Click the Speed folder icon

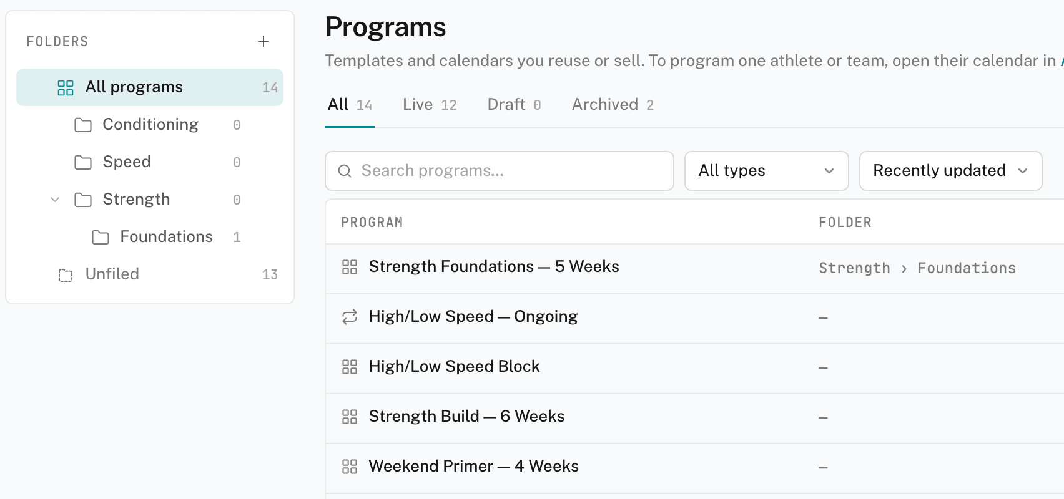point(83,162)
